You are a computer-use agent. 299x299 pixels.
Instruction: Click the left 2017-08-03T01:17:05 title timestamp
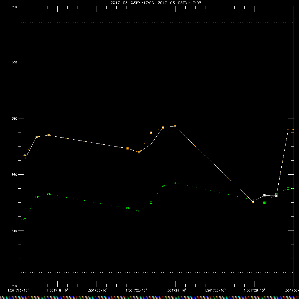click(x=132, y=3)
